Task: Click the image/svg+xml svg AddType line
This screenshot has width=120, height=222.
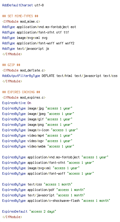Action: pos(25,38)
